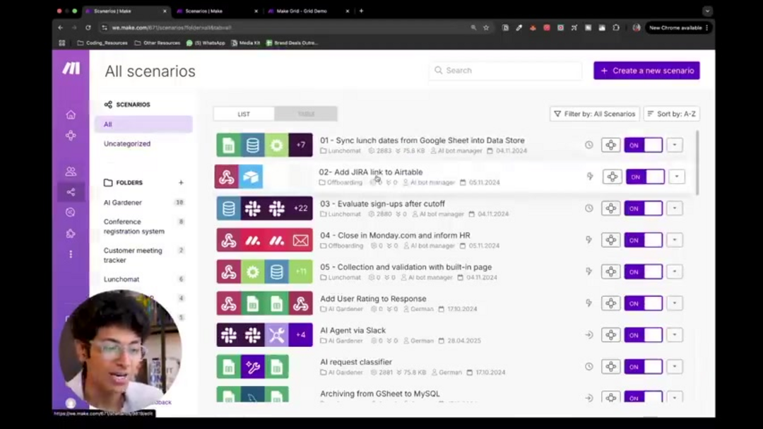Click the clock scheduling icon on scenario 01
This screenshot has height=429, width=763.
(x=588, y=144)
